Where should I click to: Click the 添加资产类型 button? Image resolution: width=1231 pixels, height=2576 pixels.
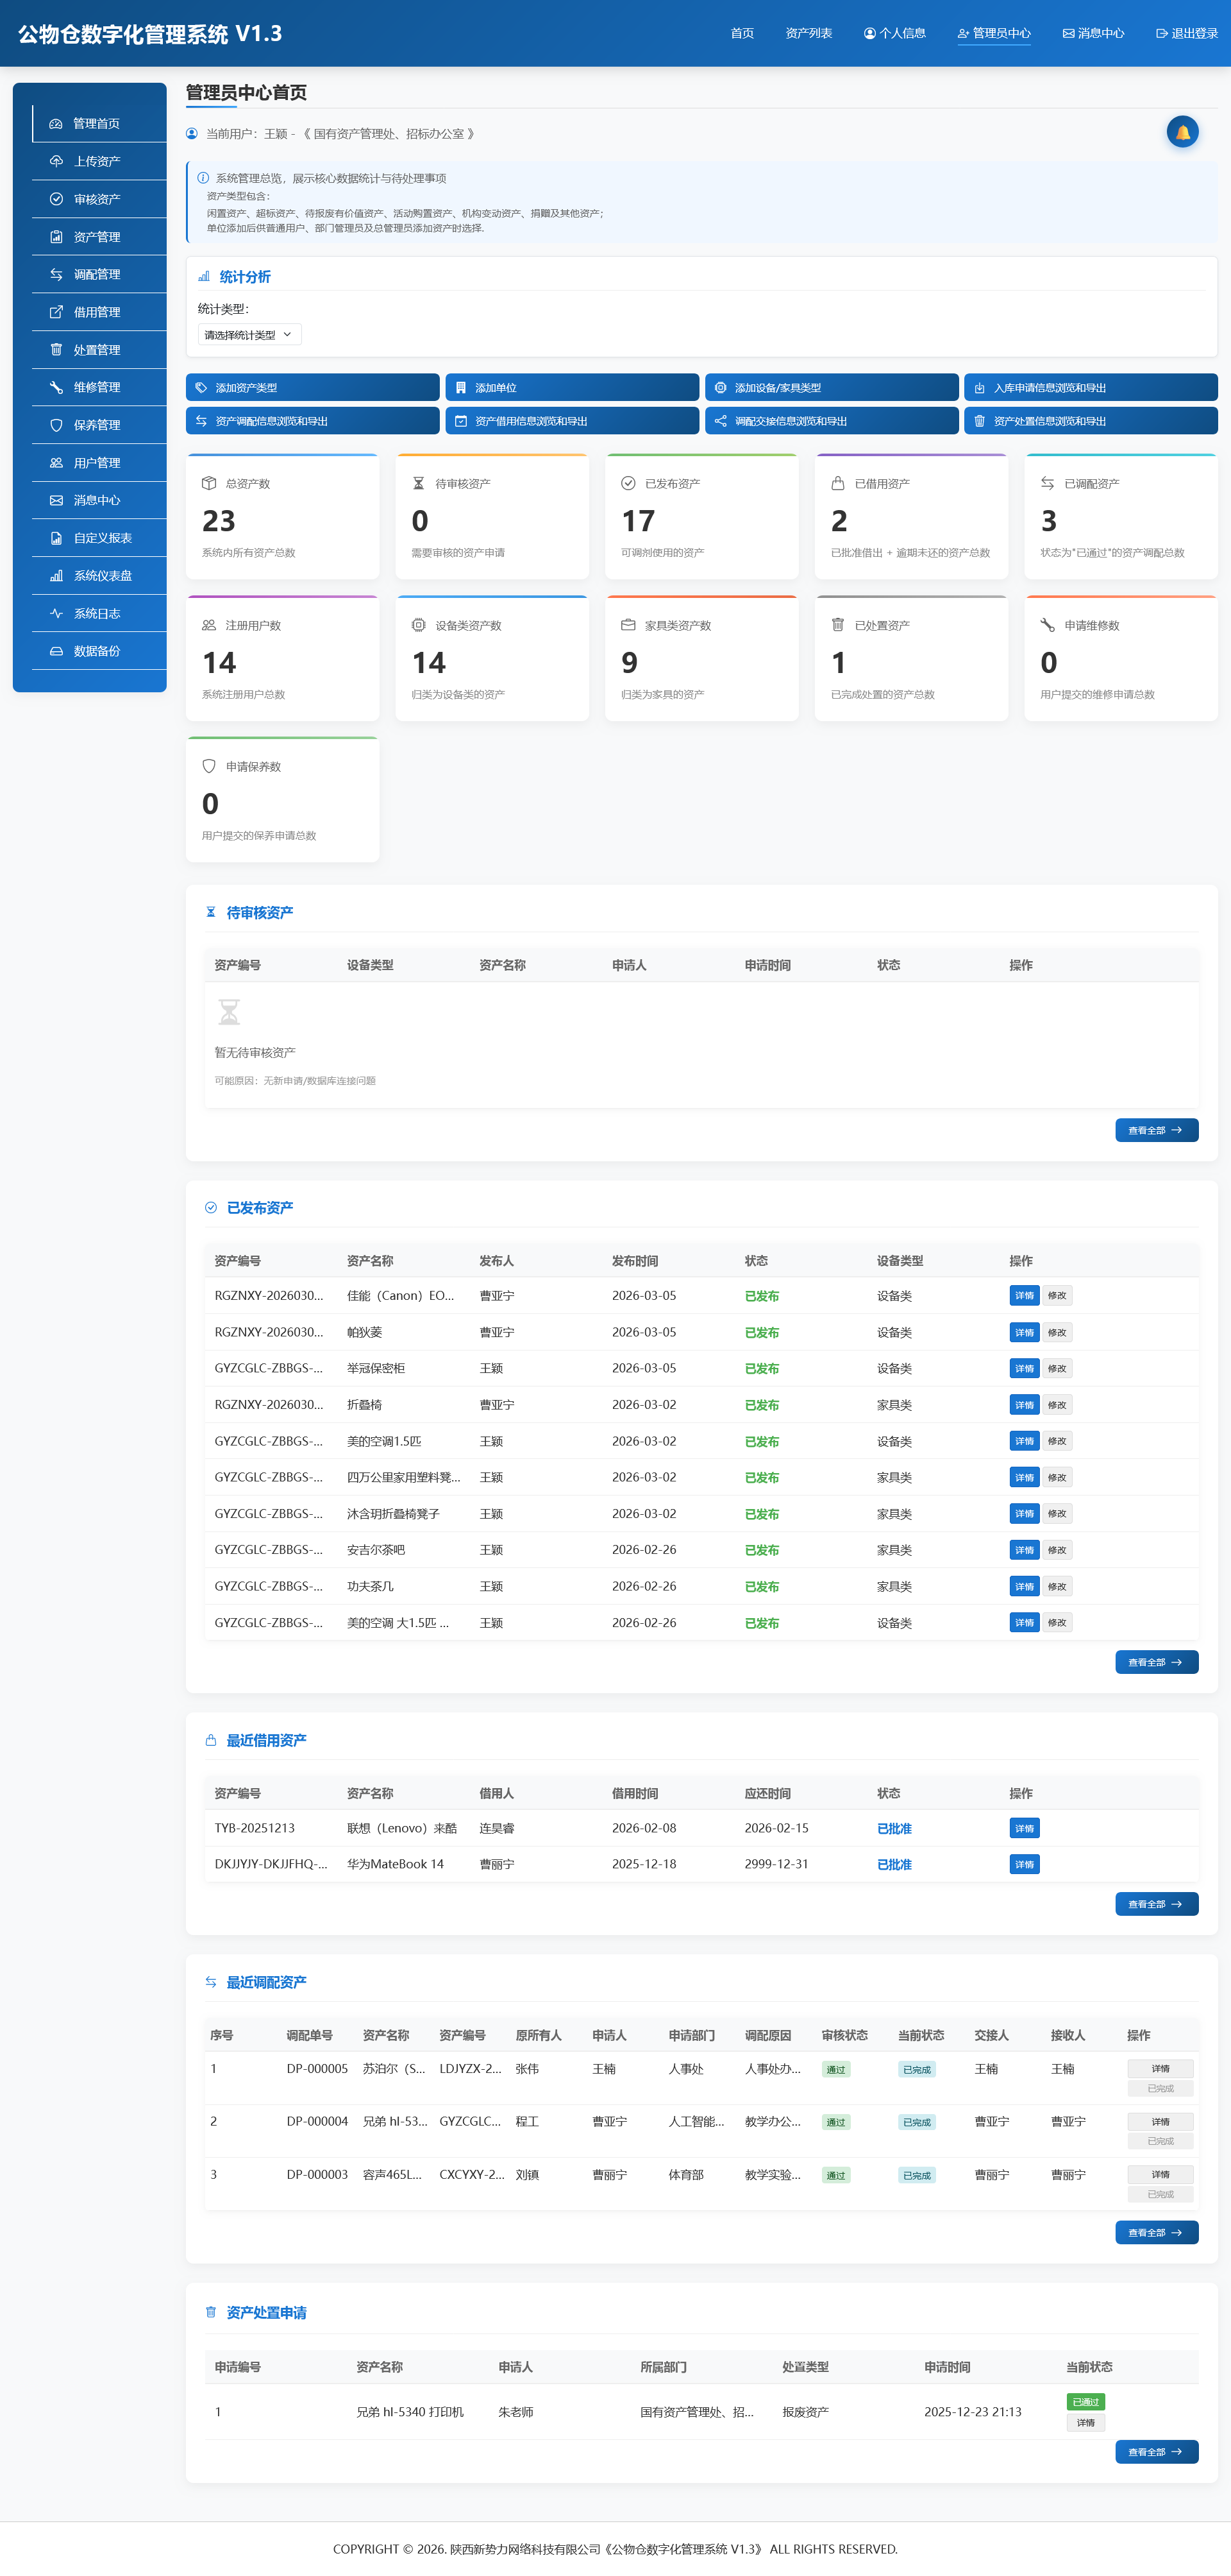coord(312,387)
